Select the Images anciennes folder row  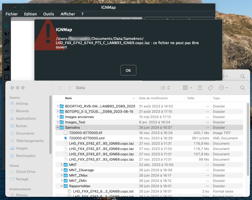click(x=149, y=117)
